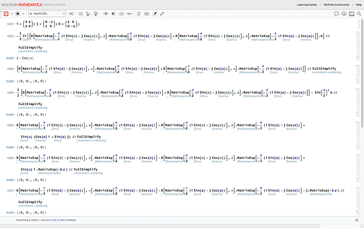Click the magnifying glass search icon

pyautogui.click(x=359, y=14)
